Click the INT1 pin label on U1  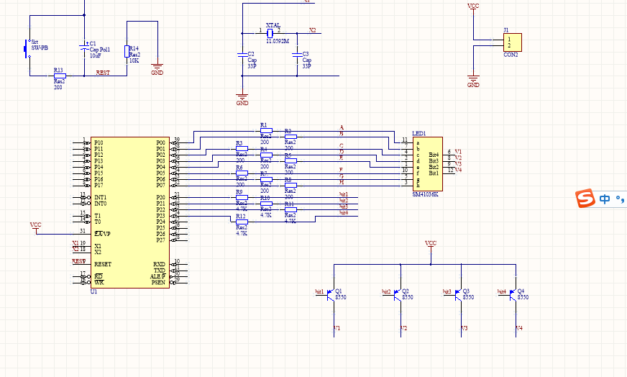coord(101,198)
